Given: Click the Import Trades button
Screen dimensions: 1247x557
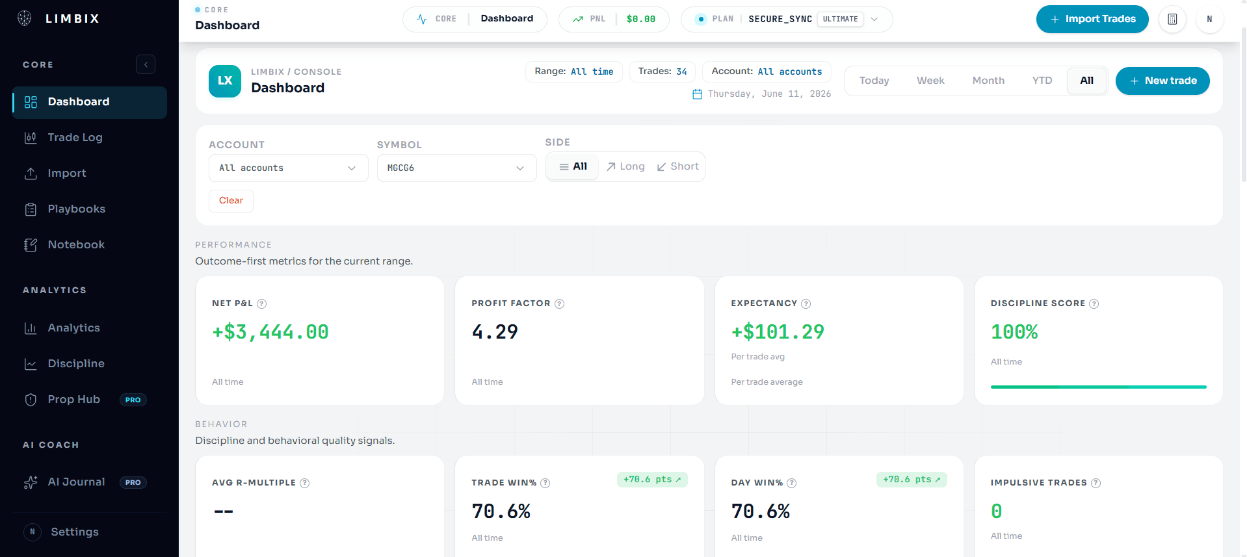Looking at the screenshot, I should [1092, 19].
